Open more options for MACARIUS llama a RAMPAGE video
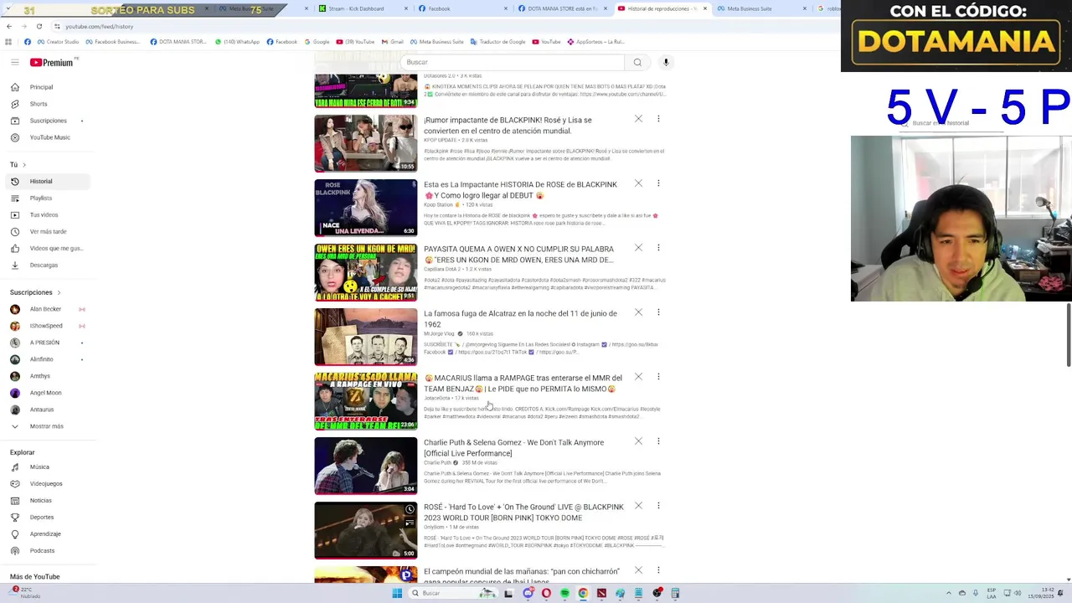Image resolution: width=1072 pixels, height=603 pixels. click(x=658, y=377)
